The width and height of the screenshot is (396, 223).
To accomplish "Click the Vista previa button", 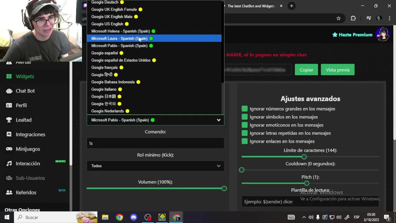I will coord(338,70).
